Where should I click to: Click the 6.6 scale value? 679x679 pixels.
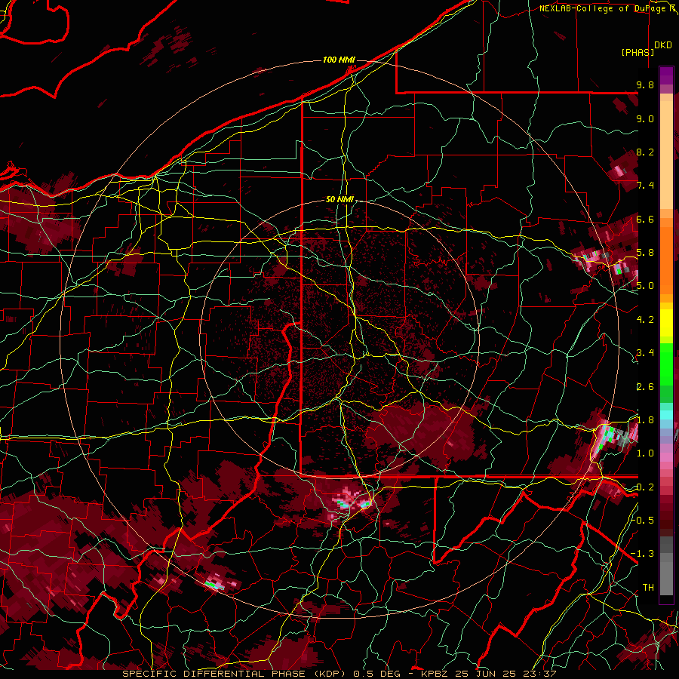(x=645, y=220)
